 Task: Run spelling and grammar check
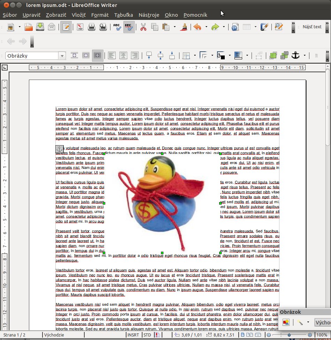click(117, 27)
